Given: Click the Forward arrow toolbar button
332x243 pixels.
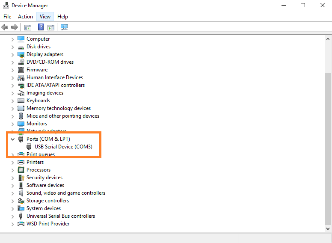Looking at the screenshot, I should [15, 27].
